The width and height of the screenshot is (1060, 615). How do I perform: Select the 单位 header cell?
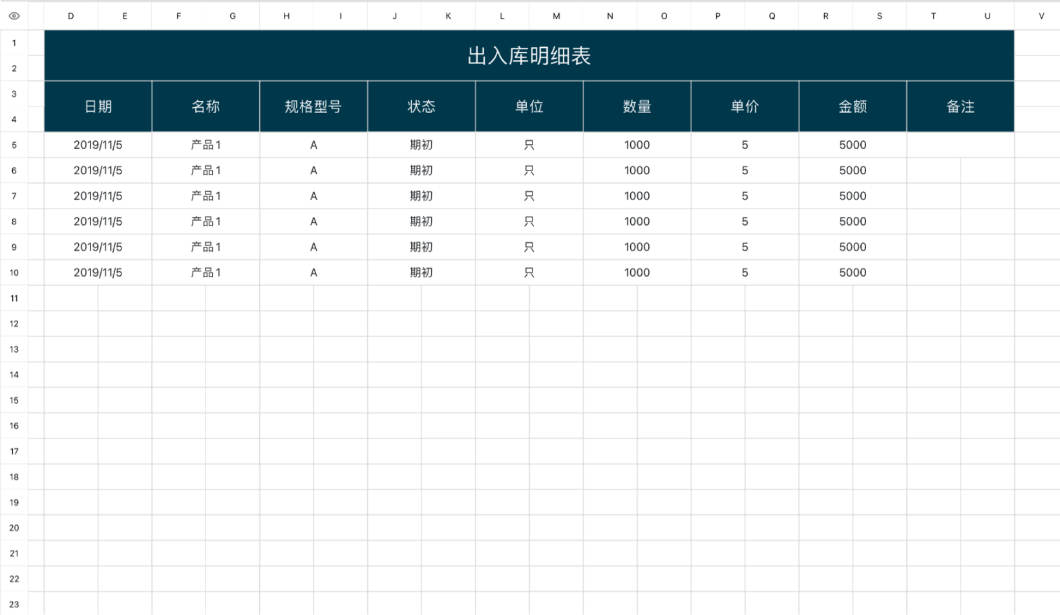point(529,107)
